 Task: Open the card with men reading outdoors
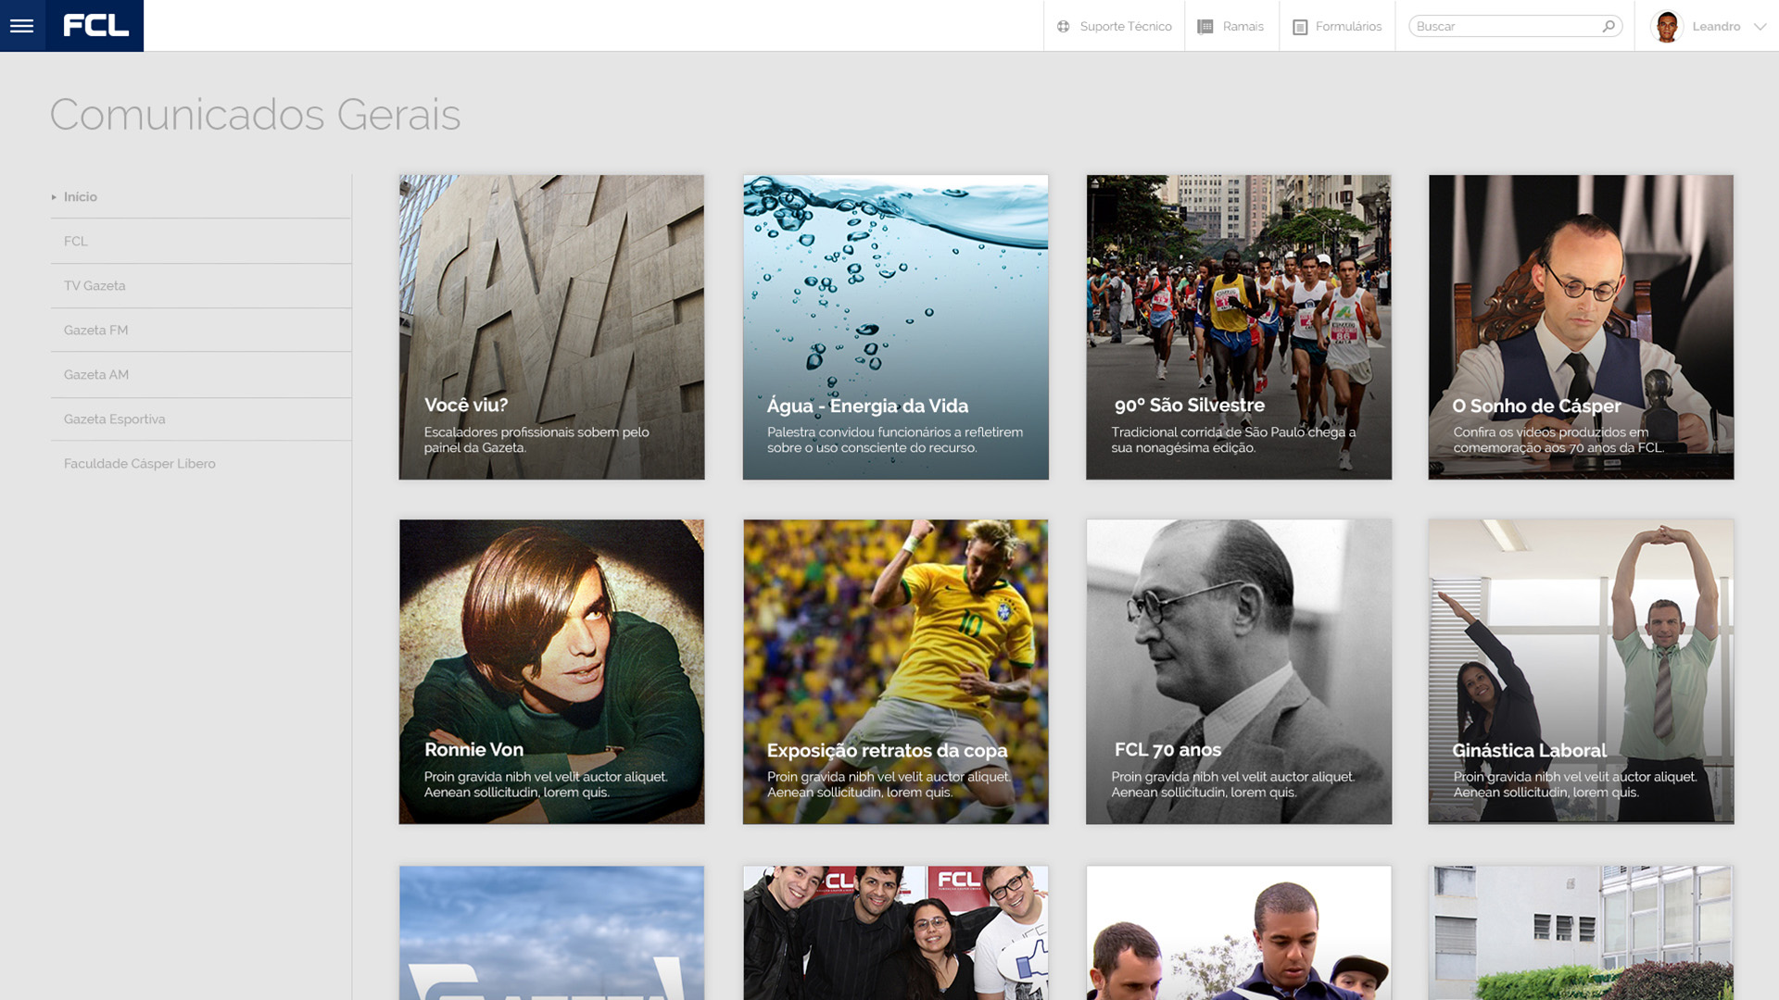click(x=1239, y=933)
